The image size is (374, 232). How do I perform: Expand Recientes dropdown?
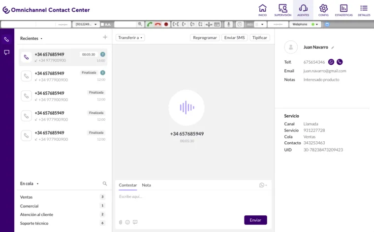(x=31, y=38)
